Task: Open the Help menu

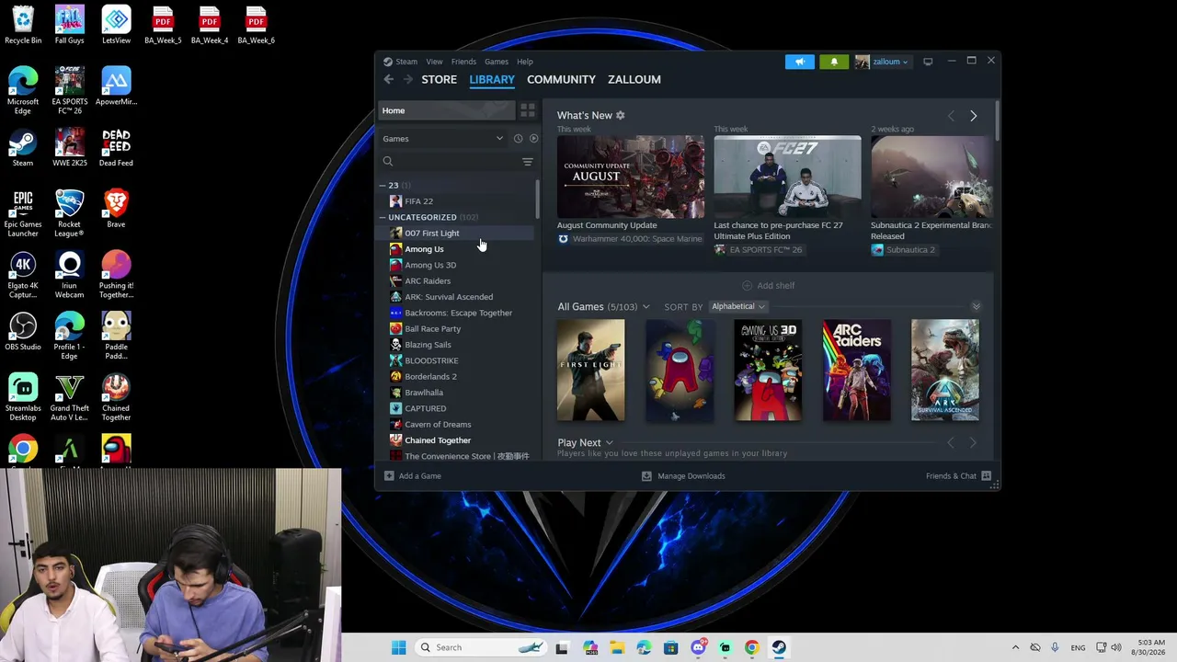Action: [x=525, y=62]
